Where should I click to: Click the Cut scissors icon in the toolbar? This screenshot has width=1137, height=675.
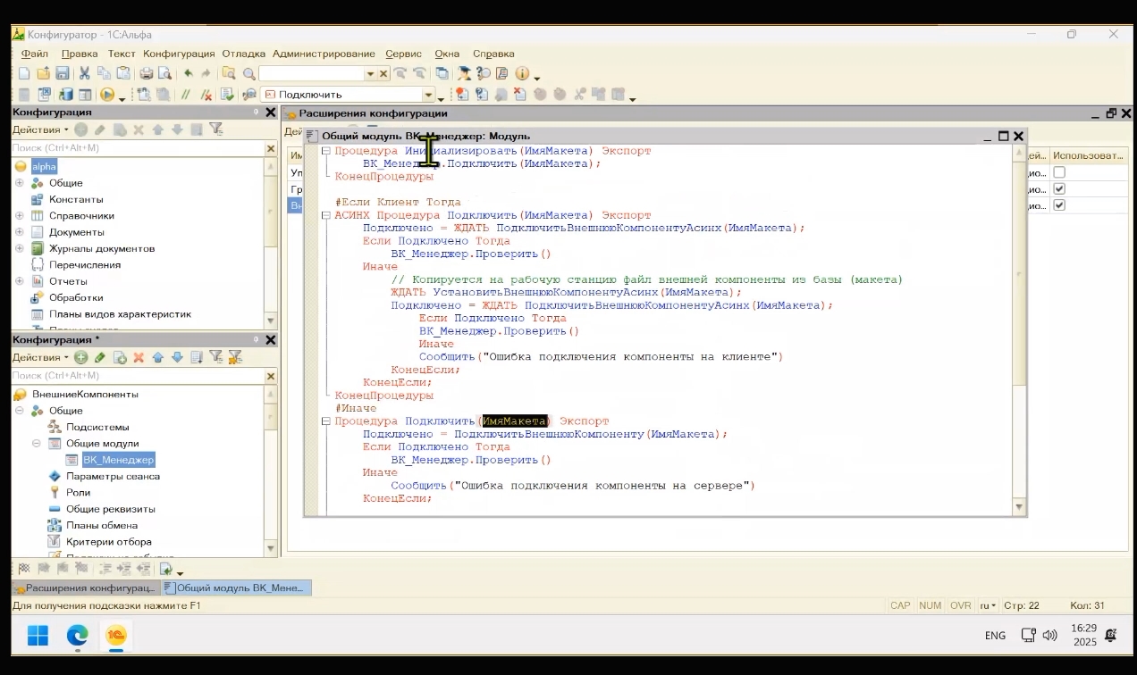click(x=84, y=73)
